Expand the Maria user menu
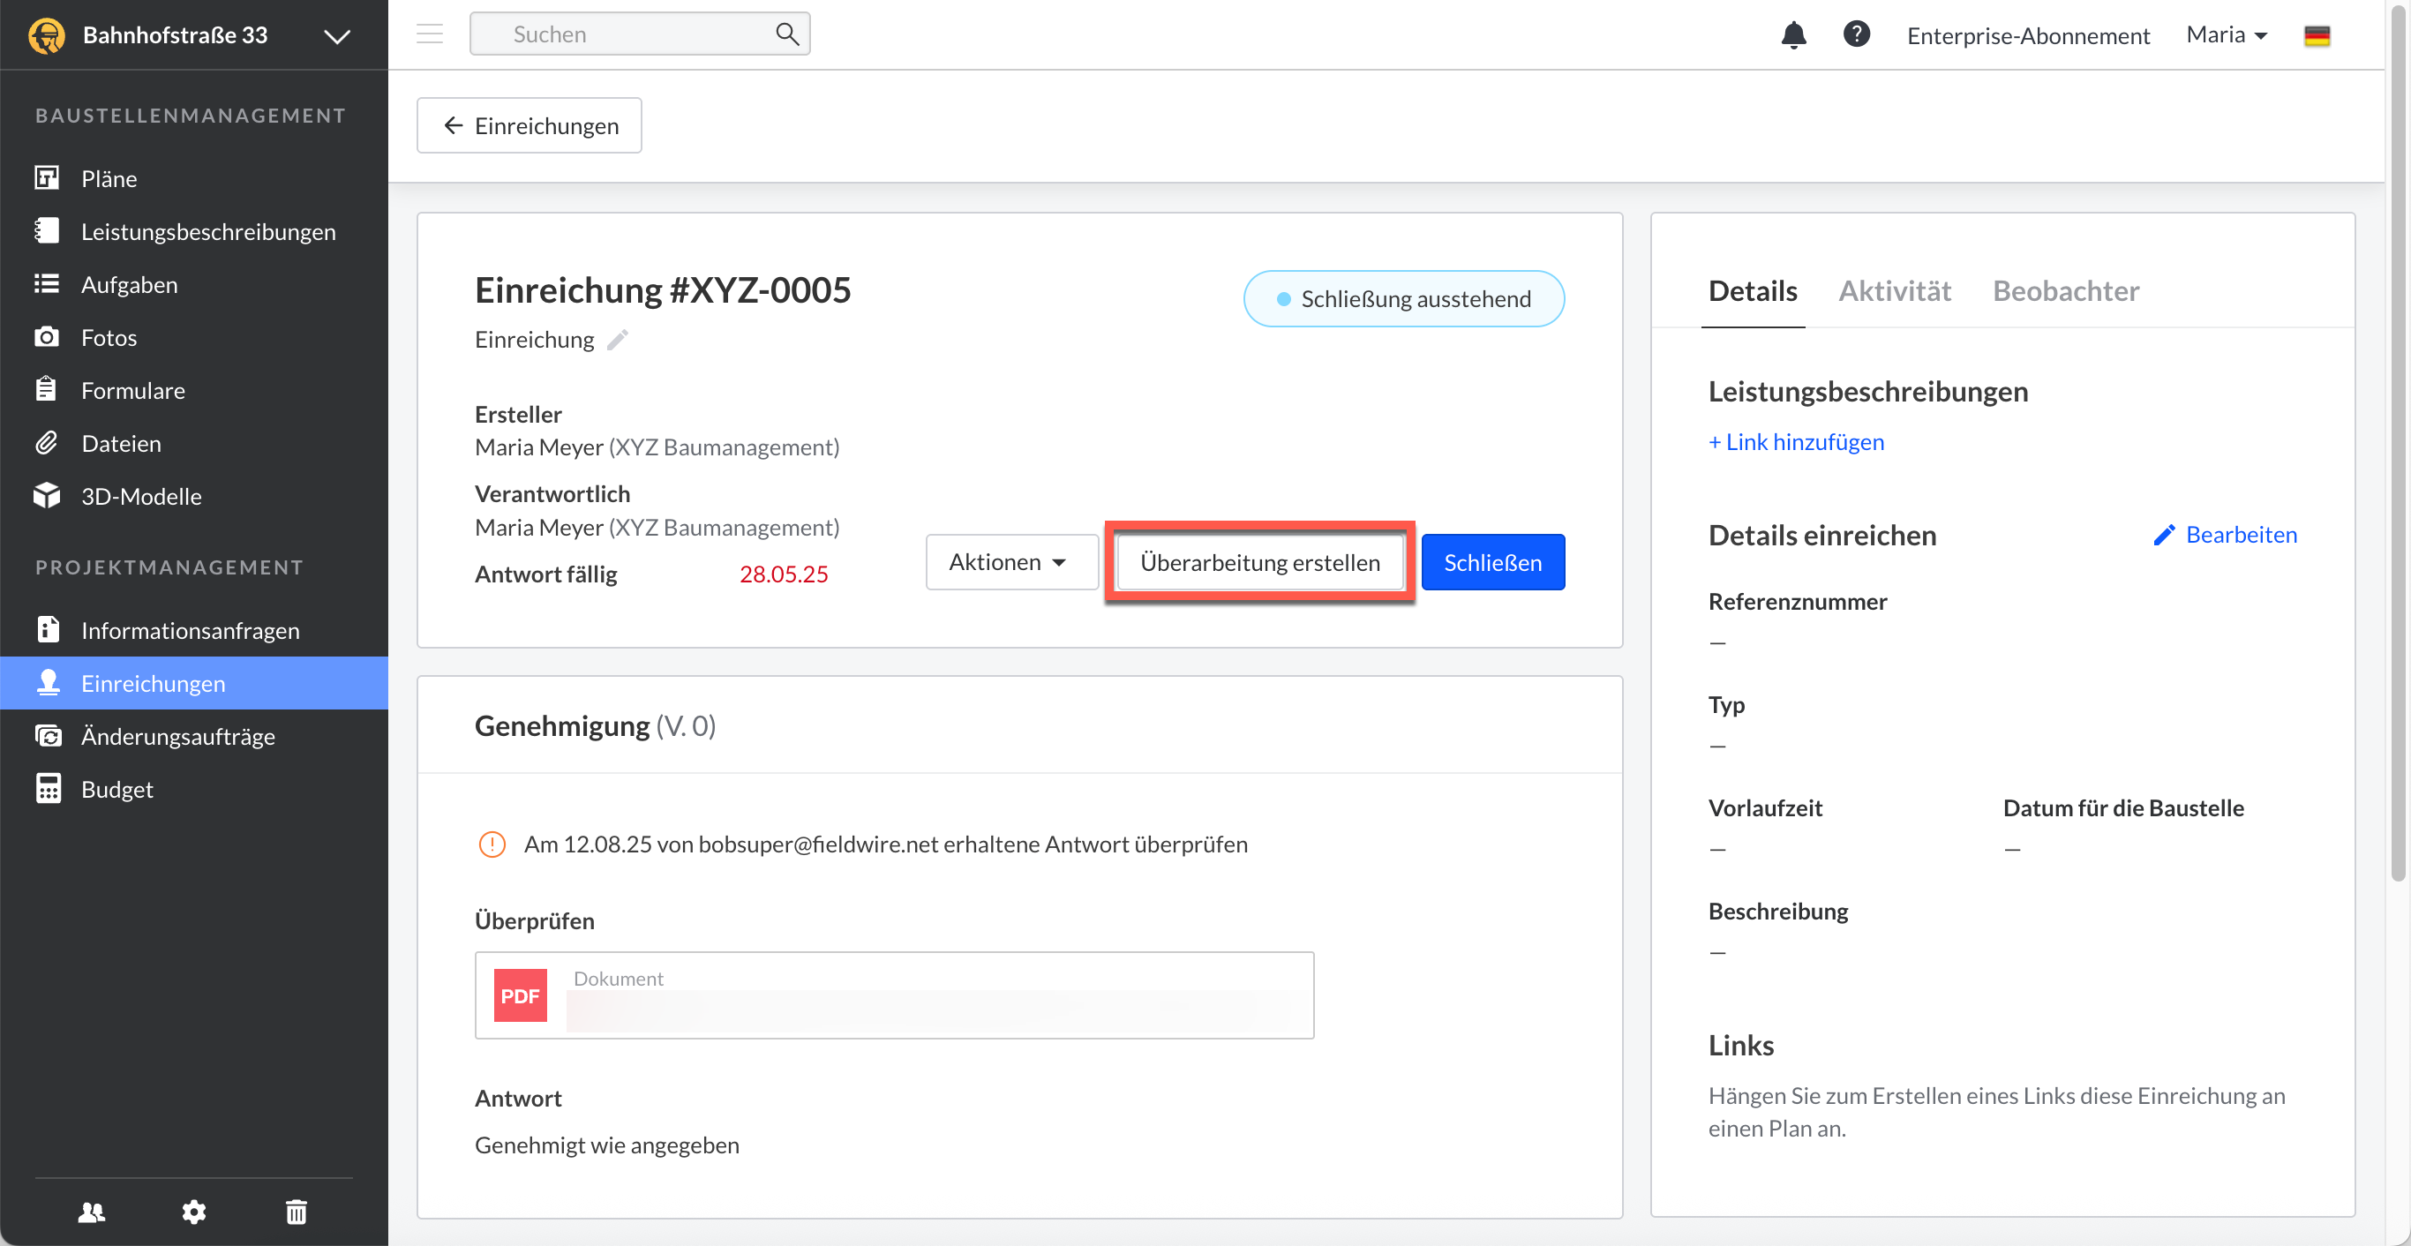 (2227, 34)
